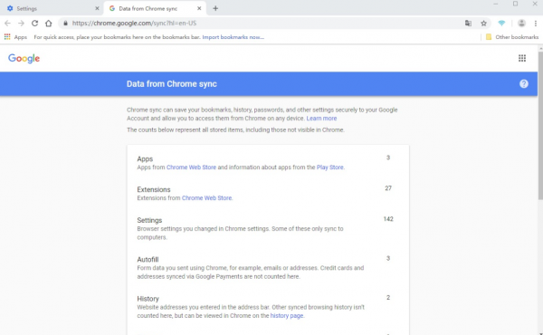Click the Data from Chrome sync banner title
Viewport: 543px width, 335px height.
172,84
